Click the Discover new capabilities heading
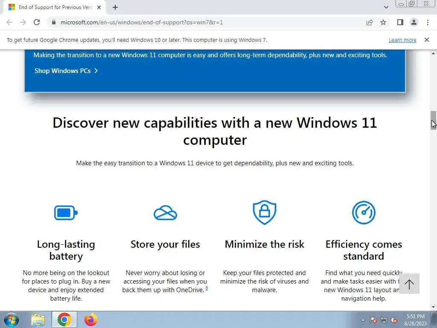Image resolution: width=437 pixels, height=328 pixels. pyautogui.click(x=215, y=131)
